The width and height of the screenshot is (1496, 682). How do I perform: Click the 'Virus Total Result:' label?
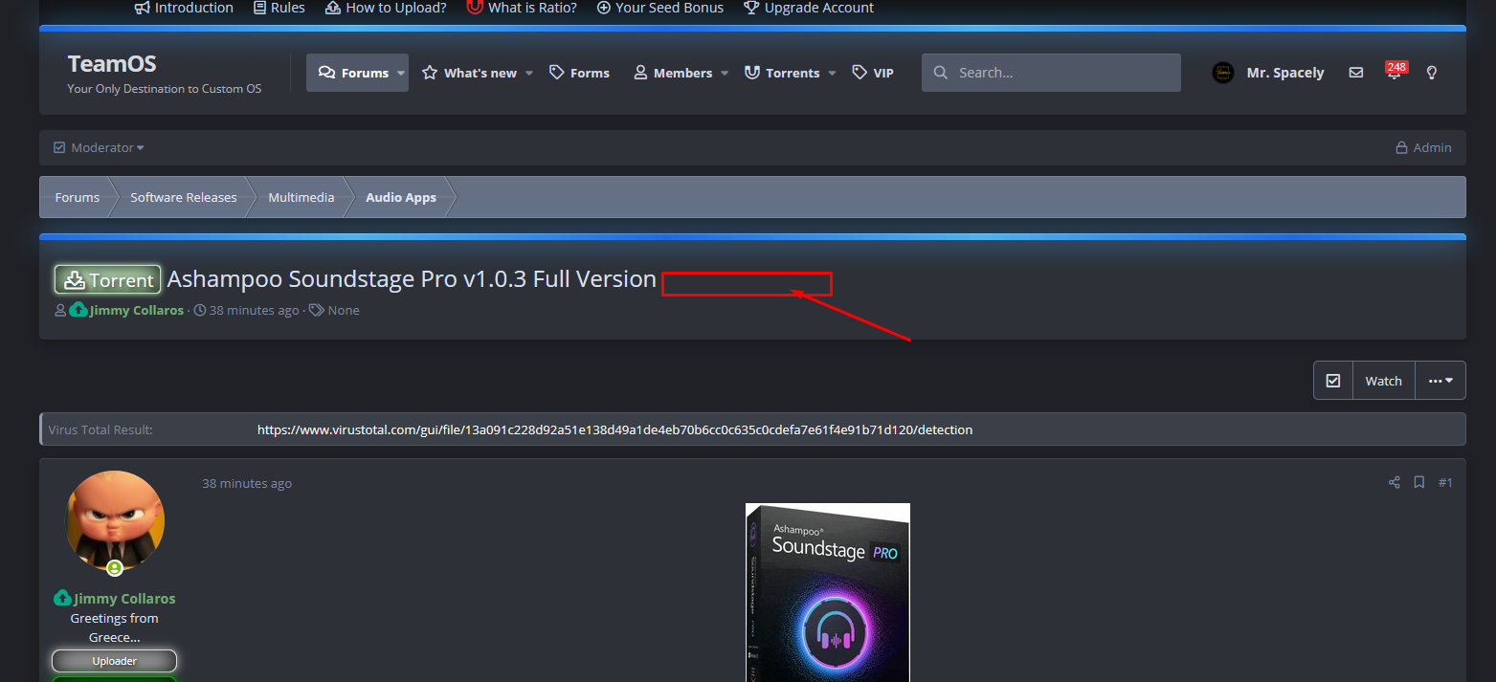pyautogui.click(x=100, y=430)
